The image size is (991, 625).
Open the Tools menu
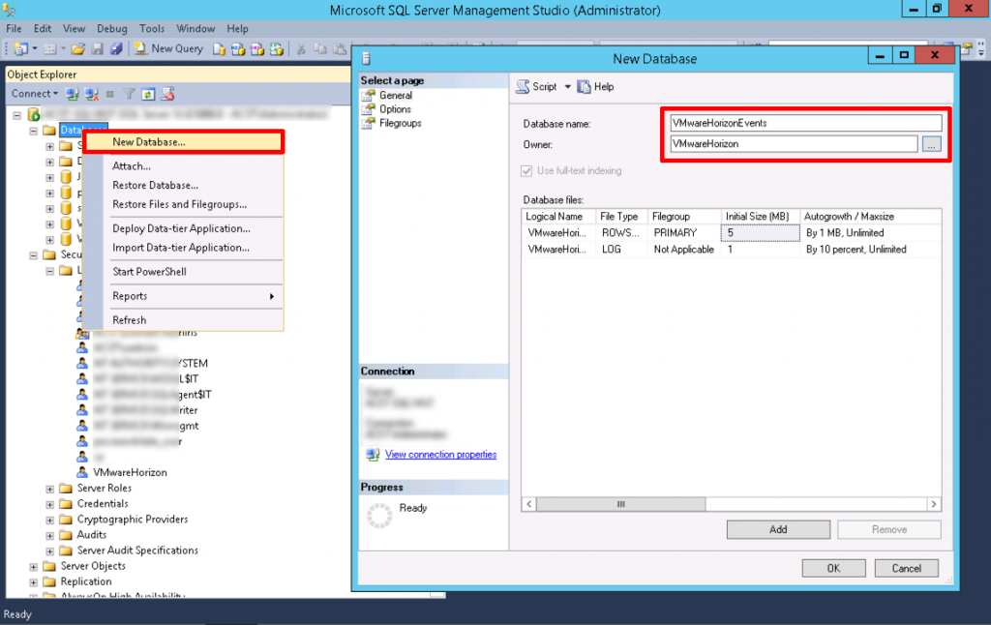151,28
